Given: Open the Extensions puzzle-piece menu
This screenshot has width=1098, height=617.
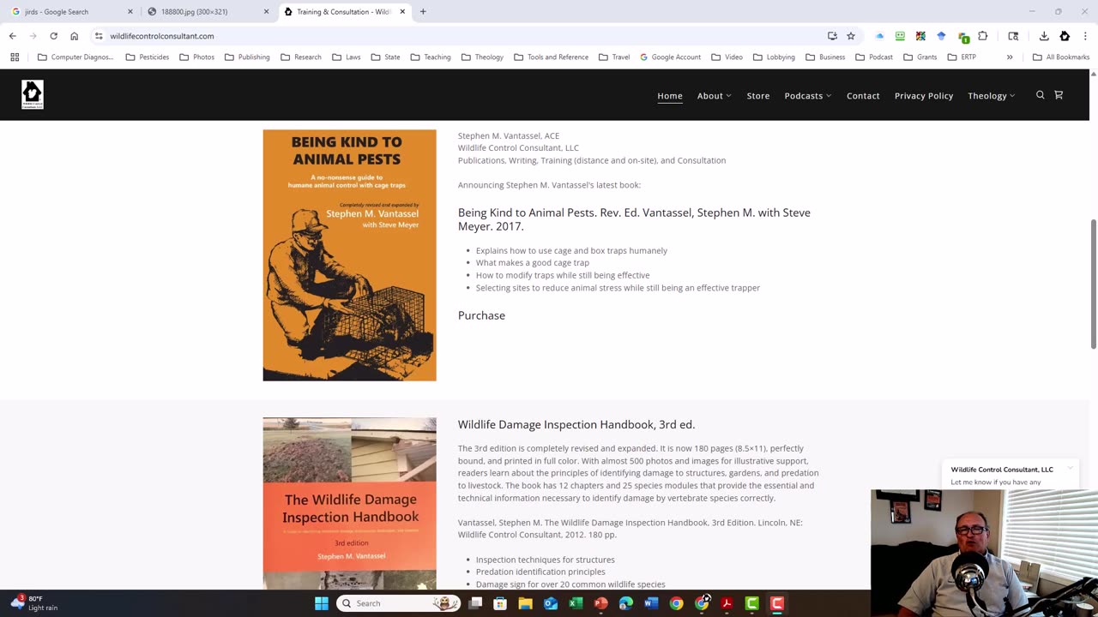Looking at the screenshot, I should [983, 36].
